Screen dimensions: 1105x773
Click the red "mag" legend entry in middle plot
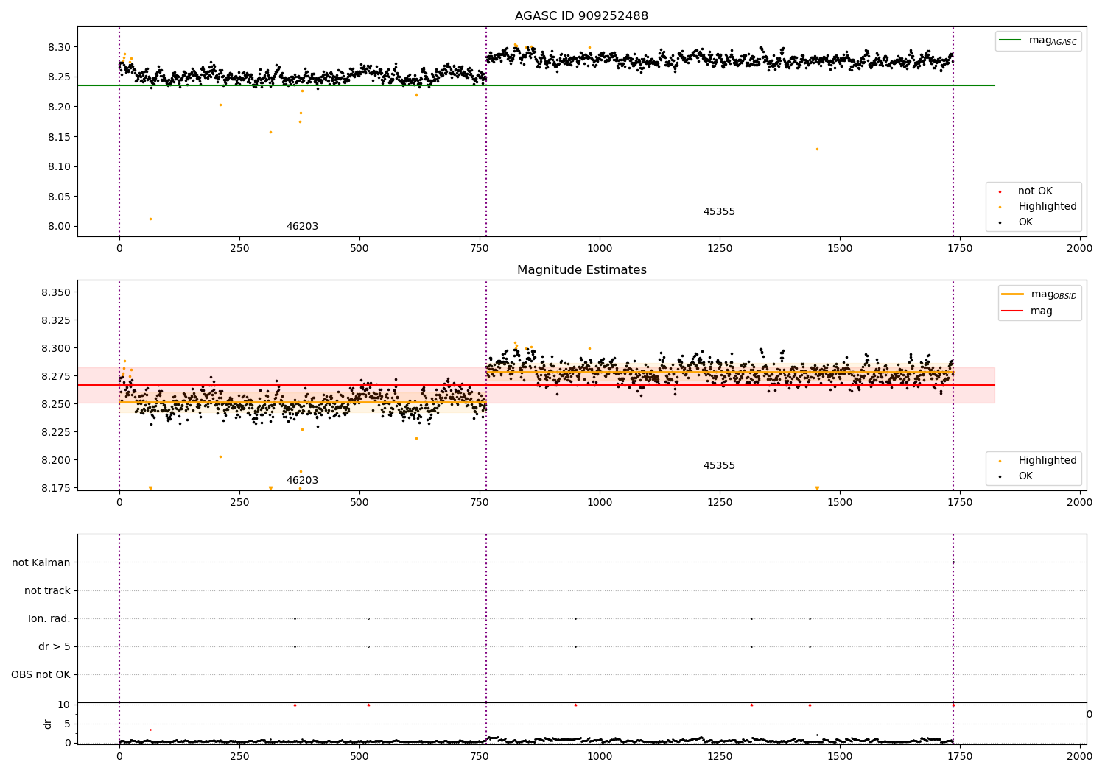coord(1028,311)
